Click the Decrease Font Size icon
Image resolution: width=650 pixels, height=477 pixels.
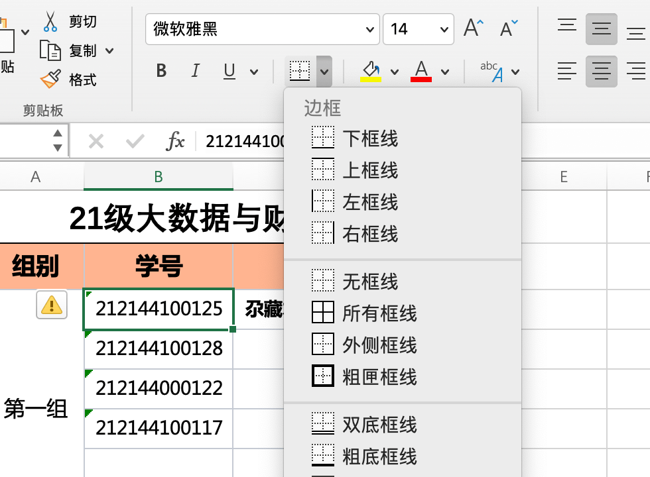(x=509, y=28)
